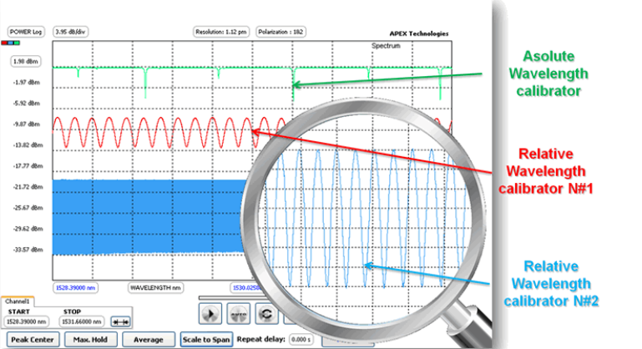Click the blue 1530.025 center wavelength label
This screenshot has width=642, height=349.
pos(246,288)
